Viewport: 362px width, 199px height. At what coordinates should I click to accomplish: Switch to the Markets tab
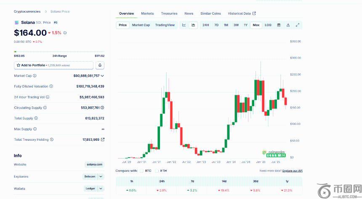[147, 13]
